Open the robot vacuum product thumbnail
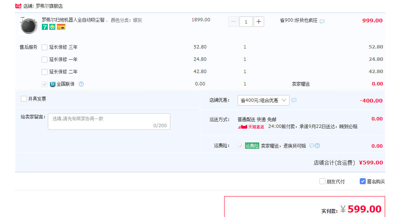Image resolution: width=393 pixels, height=217 pixels. (28, 25)
